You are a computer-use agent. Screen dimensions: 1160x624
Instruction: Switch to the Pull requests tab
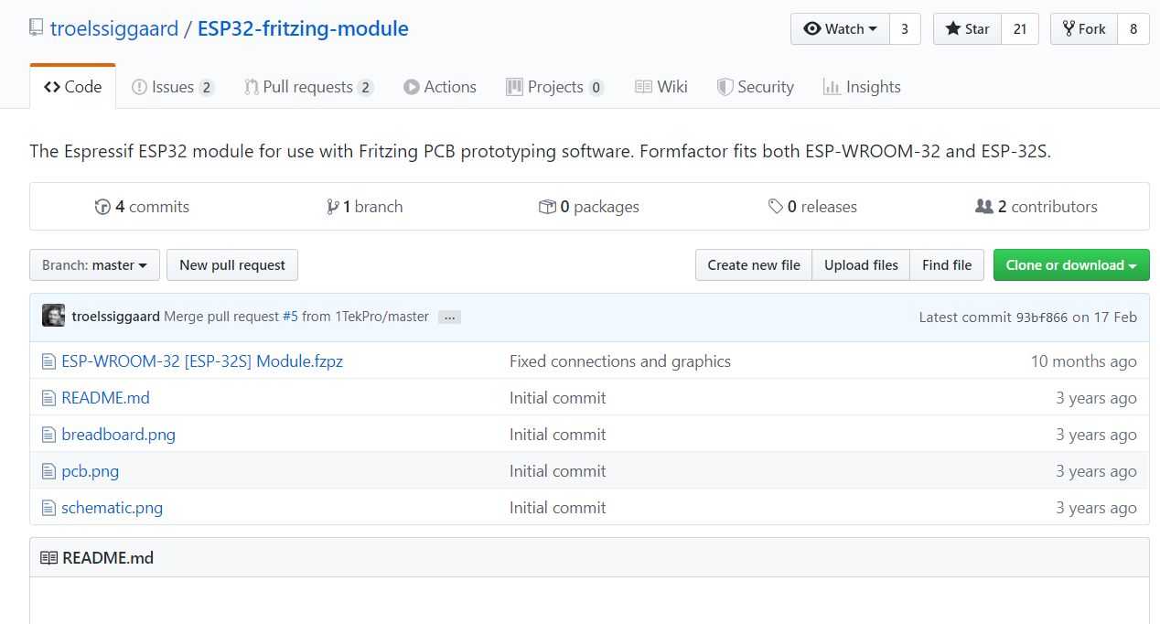309,87
